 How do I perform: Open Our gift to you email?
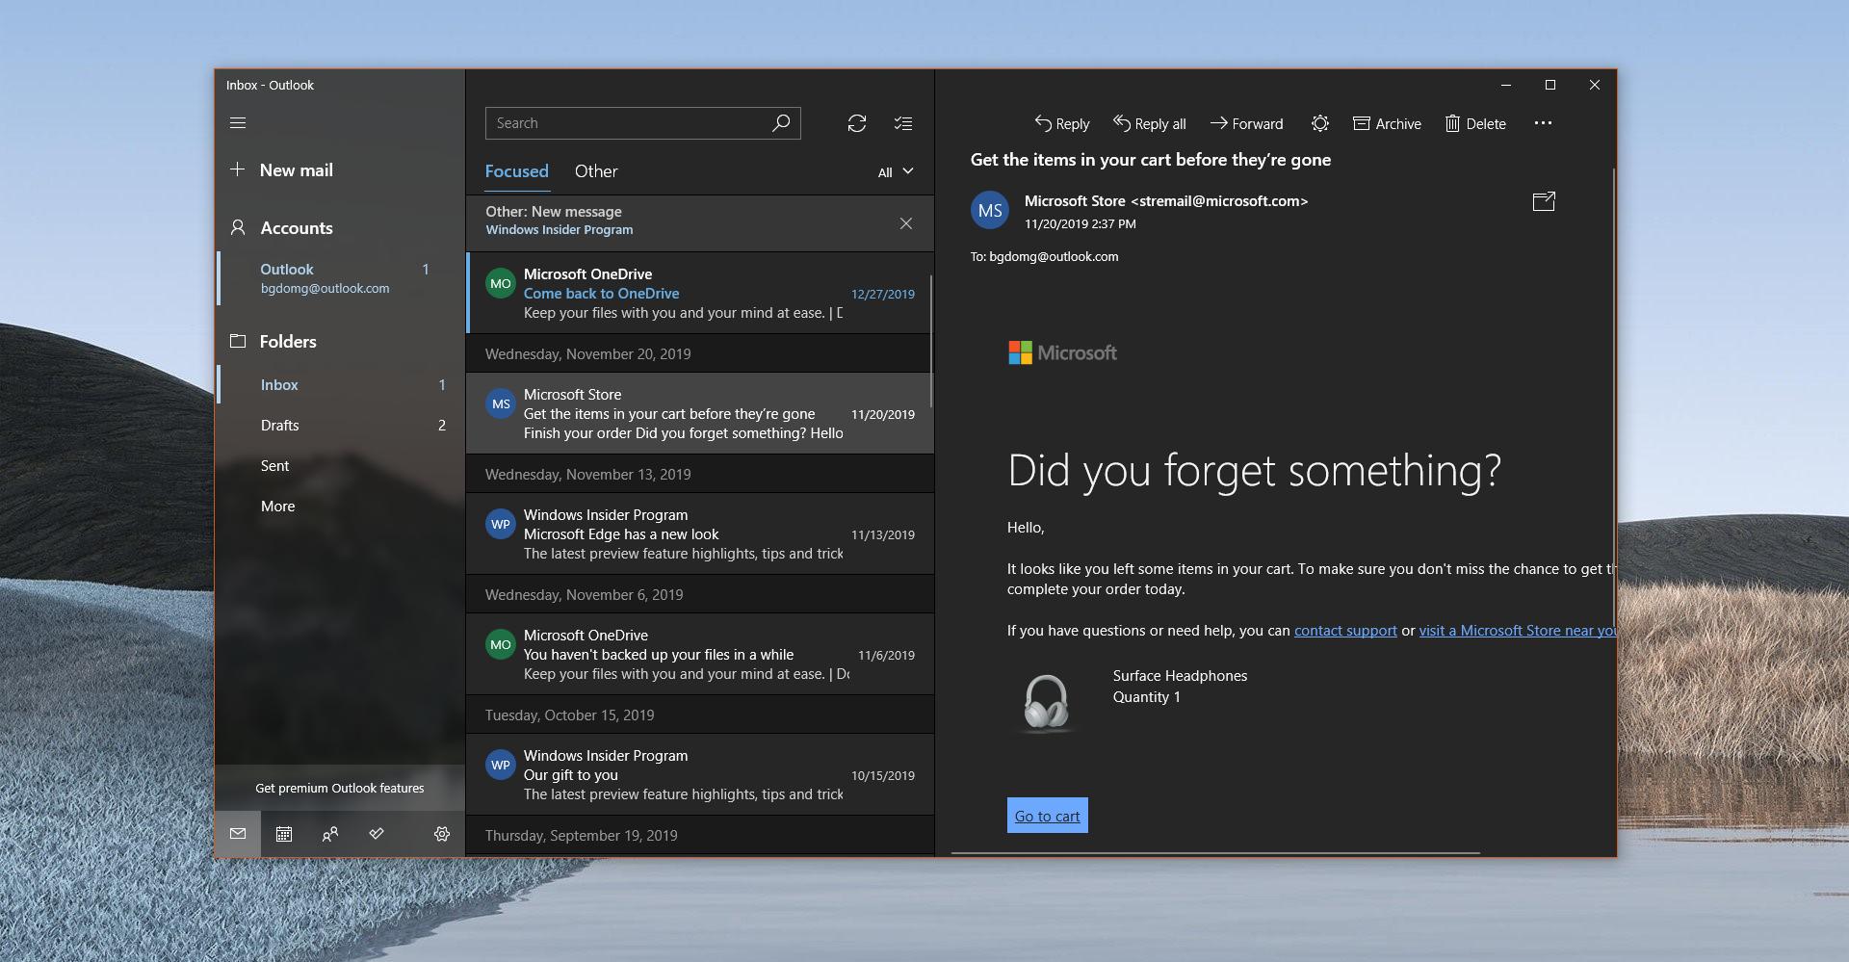tap(699, 774)
